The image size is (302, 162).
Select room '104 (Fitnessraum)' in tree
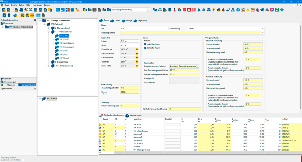click(66, 47)
